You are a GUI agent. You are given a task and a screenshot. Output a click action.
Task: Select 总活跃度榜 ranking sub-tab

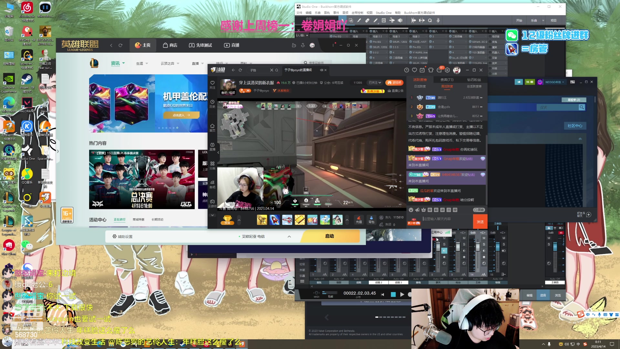[474, 87]
